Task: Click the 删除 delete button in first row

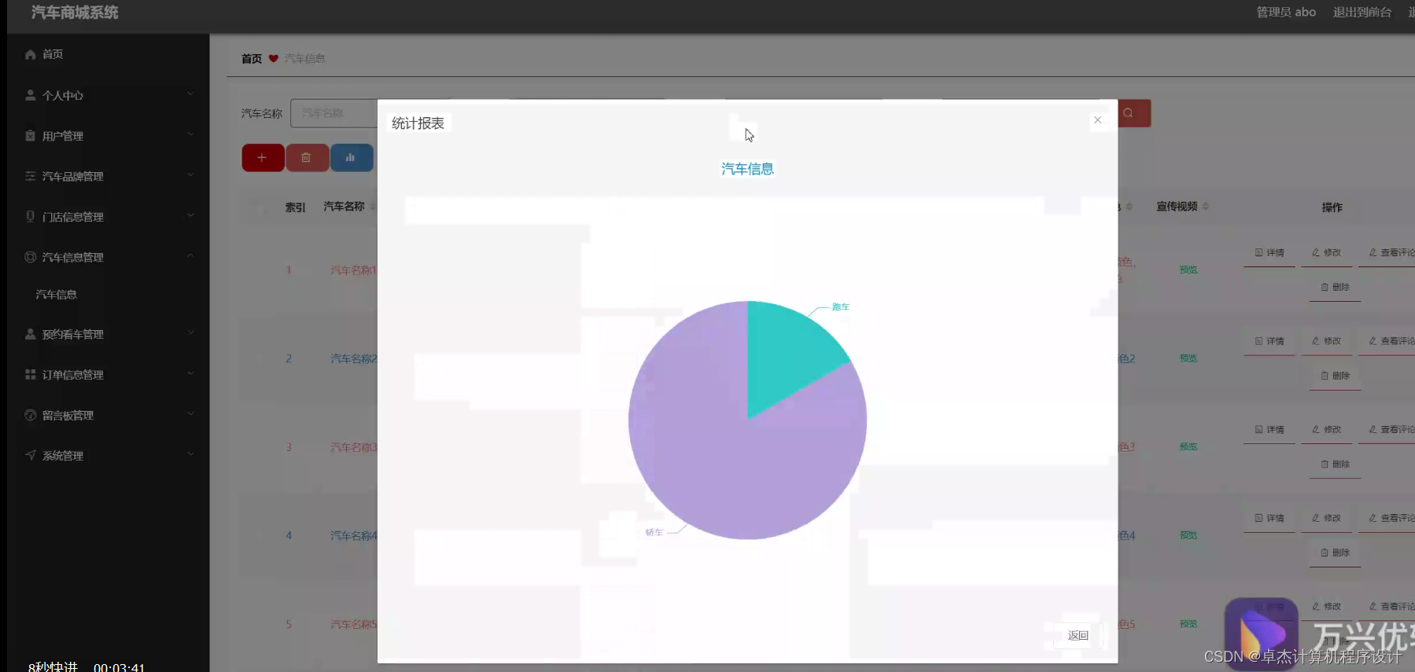Action: [1335, 288]
